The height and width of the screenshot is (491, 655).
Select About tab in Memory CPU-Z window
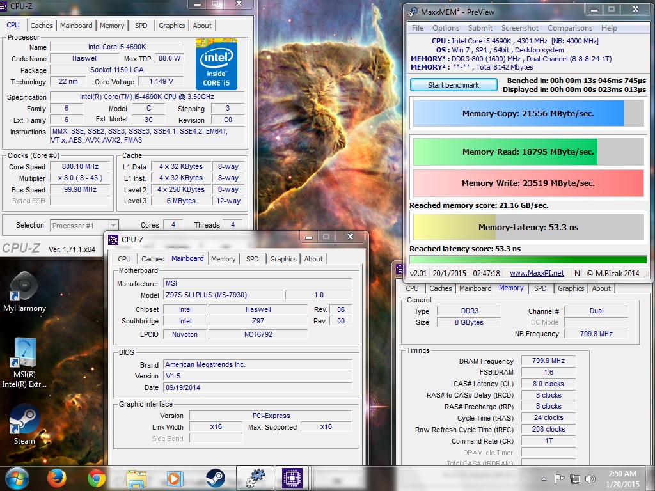(601, 288)
